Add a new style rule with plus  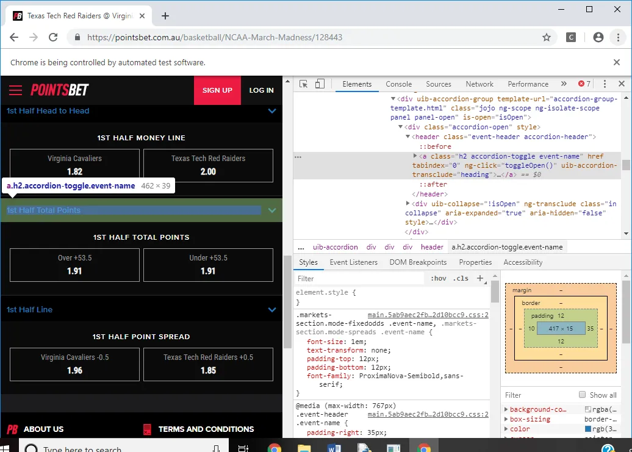pyautogui.click(x=480, y=278)
